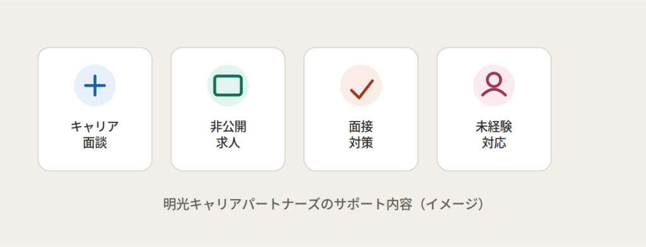646x247 pixels.
Task: Click the 対応 text line
Action: tap(494, 142)
